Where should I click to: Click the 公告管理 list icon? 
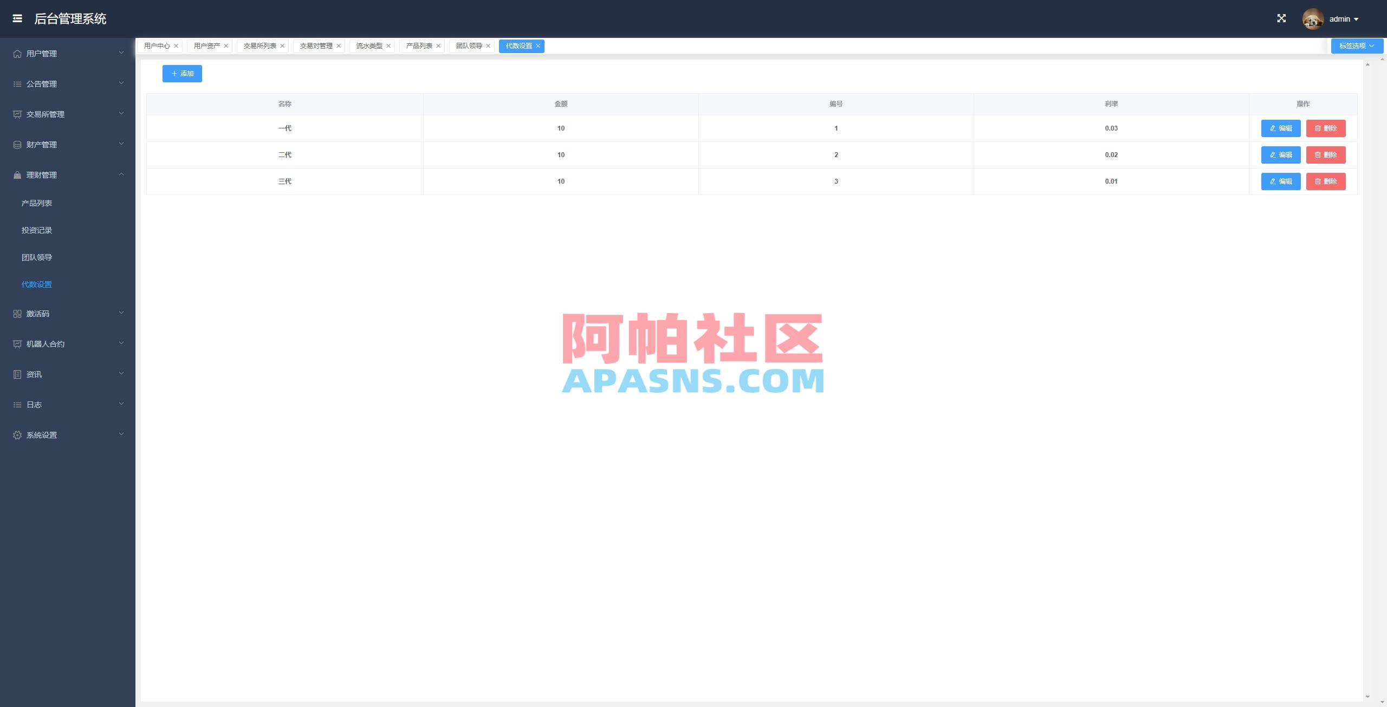16,83
